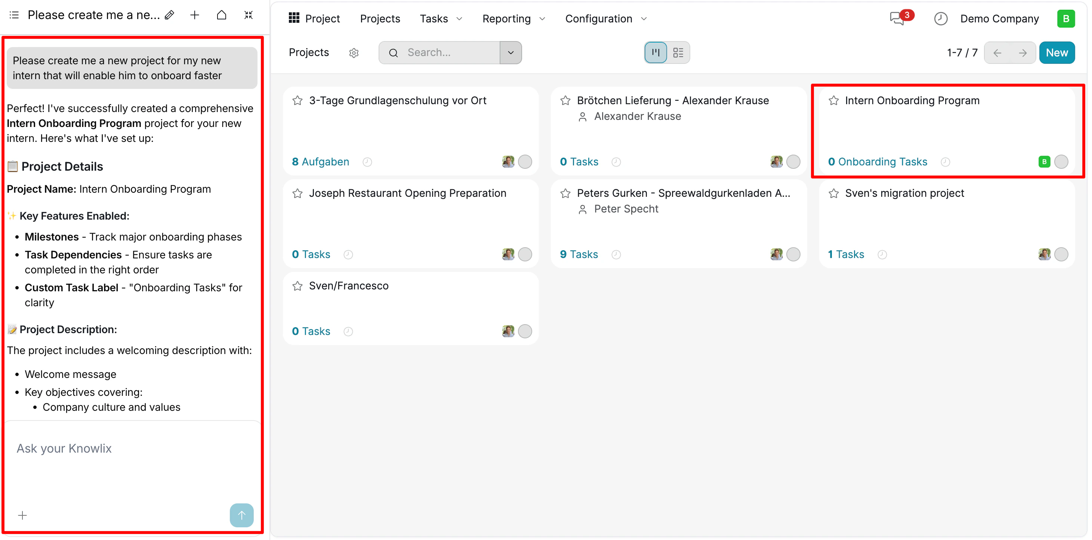Mark Sven's migration project as favorite

(x=833, y=193)
